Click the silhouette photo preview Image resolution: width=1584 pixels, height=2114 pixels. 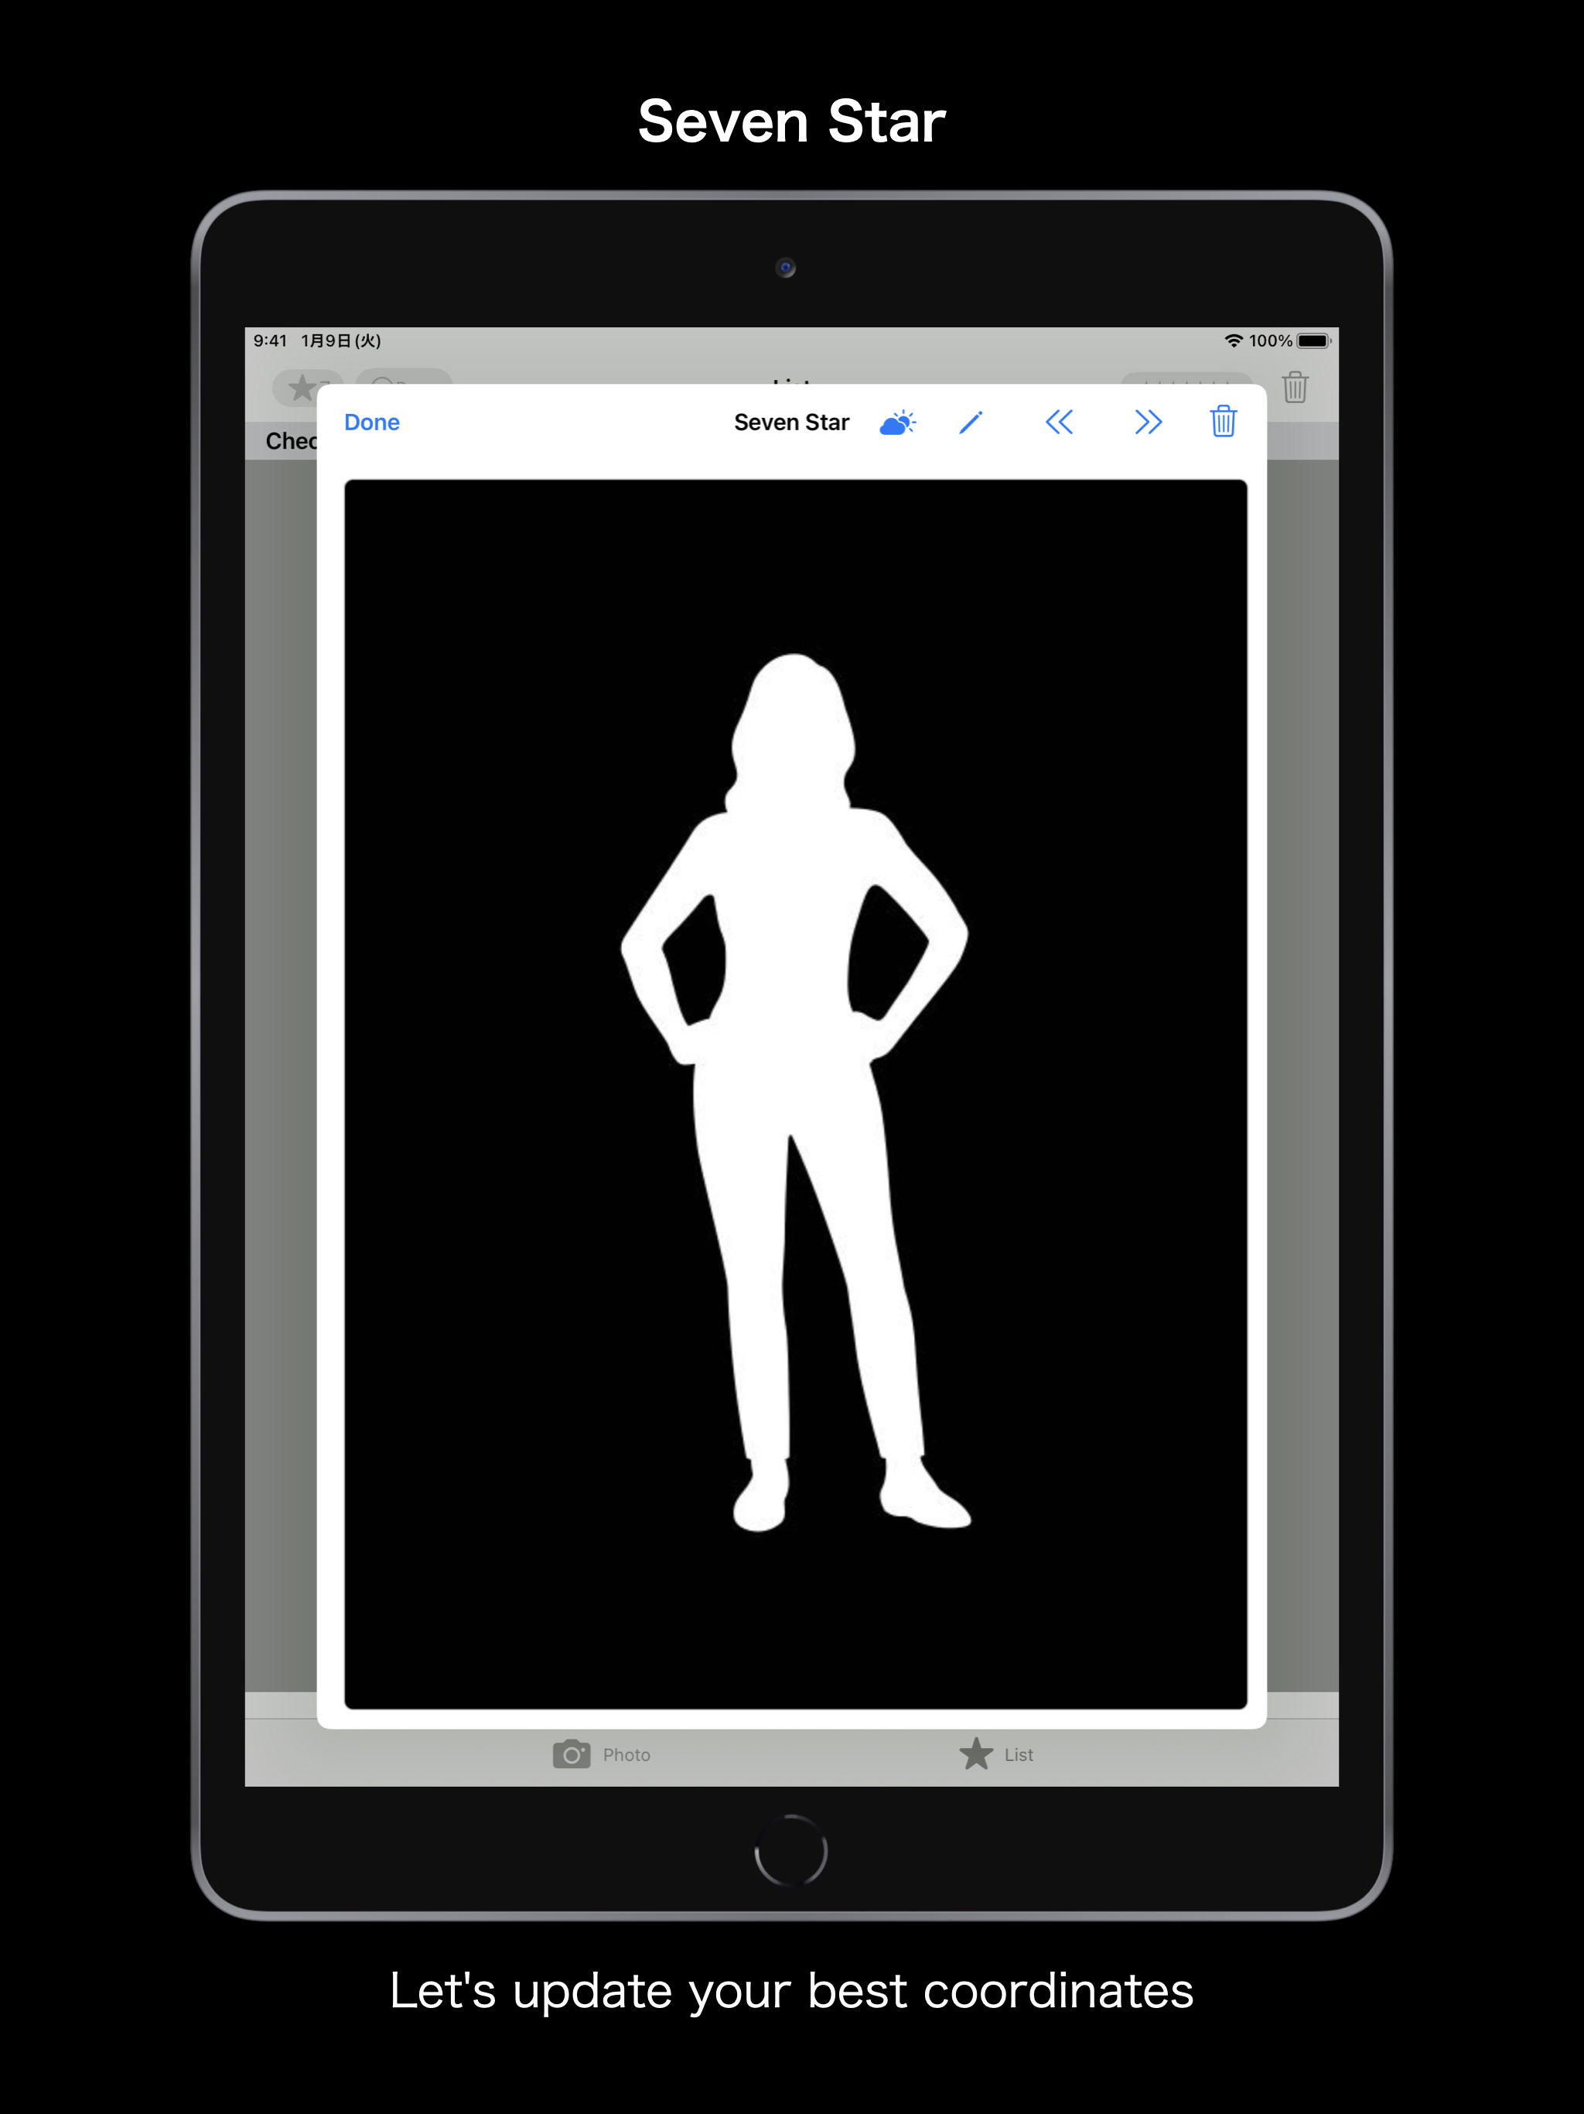point(795,1094)
